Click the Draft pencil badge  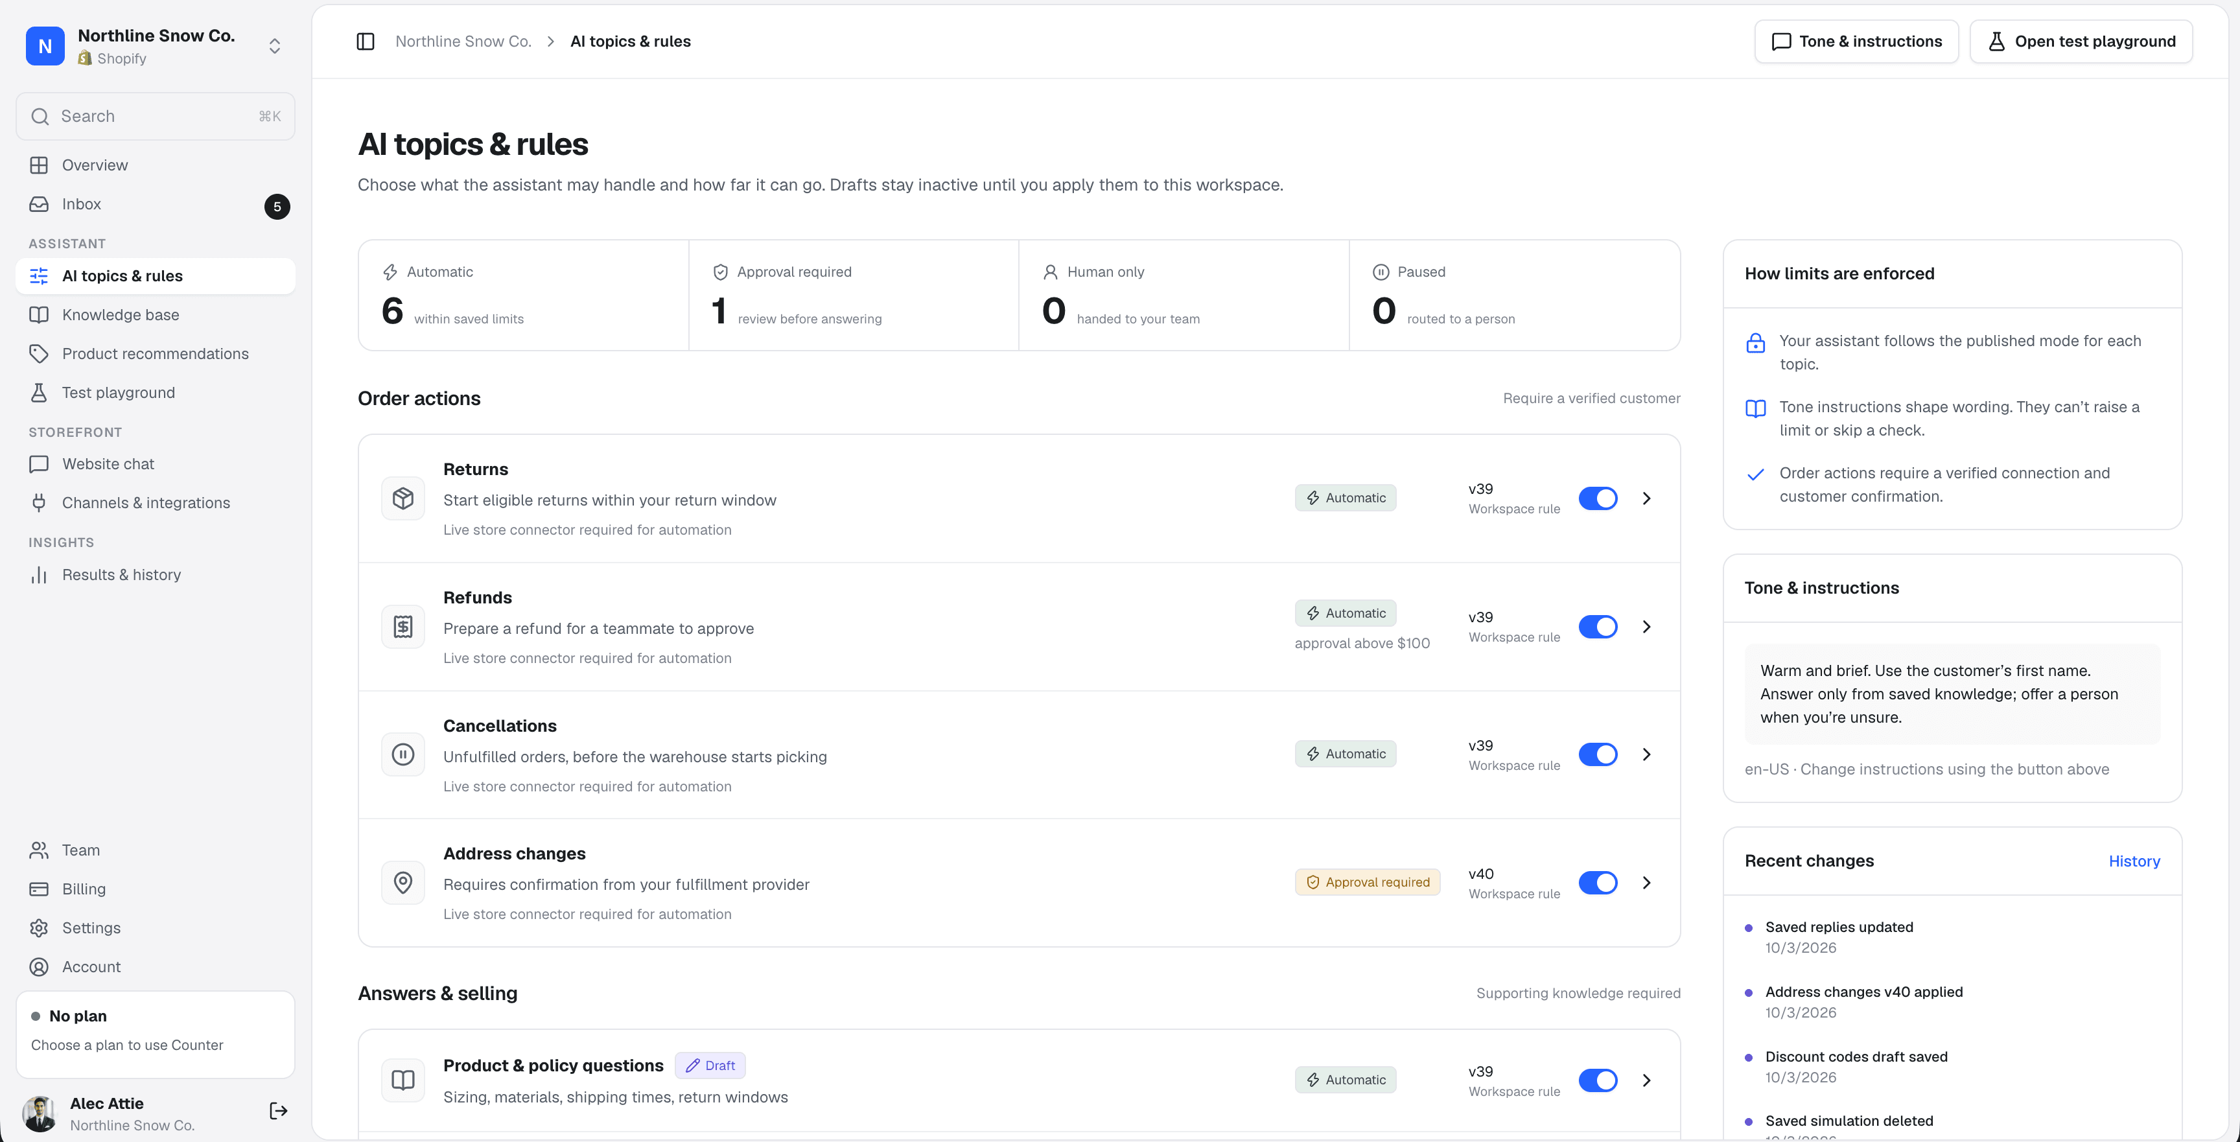[710, 1066]
